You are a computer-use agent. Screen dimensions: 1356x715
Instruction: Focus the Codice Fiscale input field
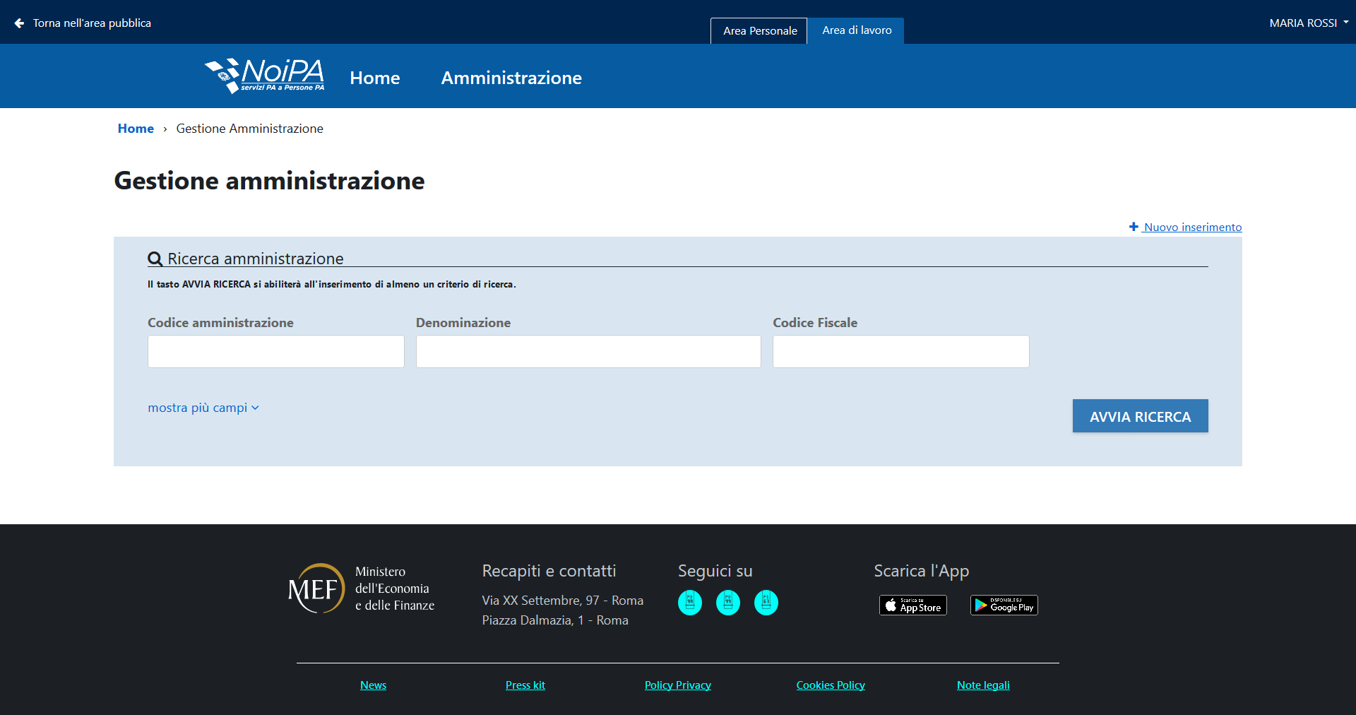[x=901, y=351]
